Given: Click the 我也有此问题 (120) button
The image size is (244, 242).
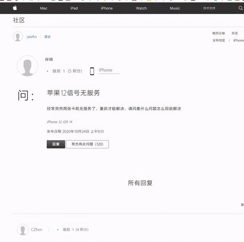Looking at the screenshot, I should tap(87, 144).
